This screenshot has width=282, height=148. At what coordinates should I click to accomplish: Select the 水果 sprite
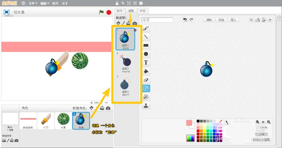coord(63,121)
